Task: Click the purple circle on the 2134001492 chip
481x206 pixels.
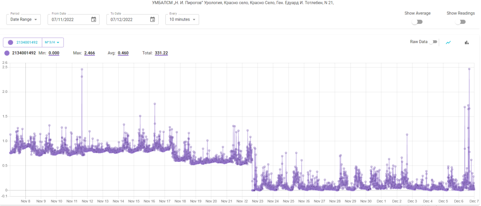Action: click(10, 43)
